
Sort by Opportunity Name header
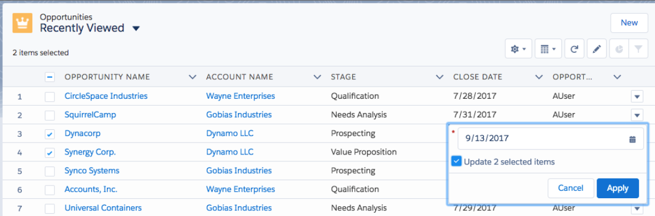(x=107, y=77)
